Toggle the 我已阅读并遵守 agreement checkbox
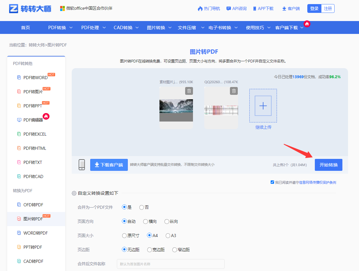This screenshot has width=359, height=271. tap(272, 182)
